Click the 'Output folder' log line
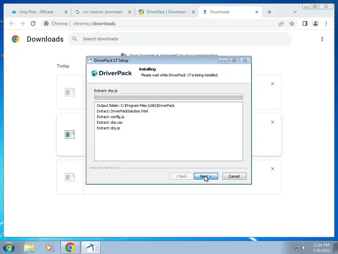This screenshot has height=254, width=338. coord(136,106)
